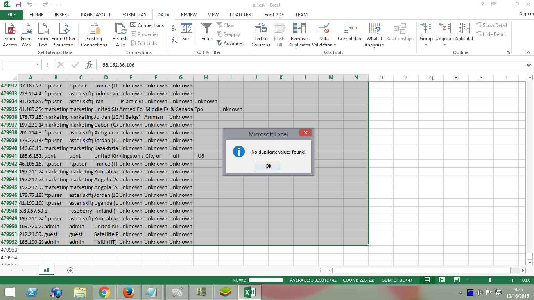Screen dimensions: 534x300
Task: Open the What-If Analysis dropdown
Action: (x=374, y=45)
